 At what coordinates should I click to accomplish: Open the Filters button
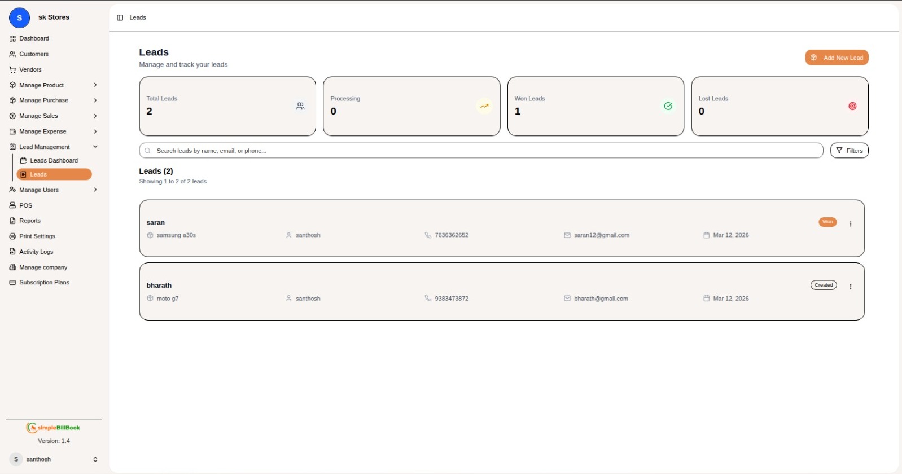tap(848, 151)
